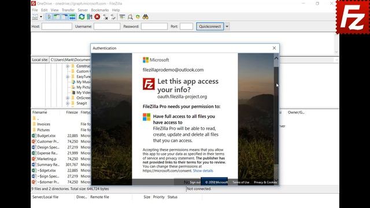Screen dimensions: 370x208
Task: Click the Host input field
Action: (x=57, y=27)
